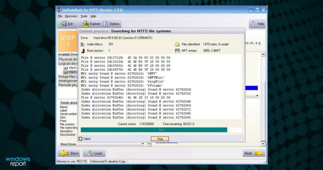The height and width of the screenshot is (170, 323).
Task: Click the Load button
Action: (94, 153)
